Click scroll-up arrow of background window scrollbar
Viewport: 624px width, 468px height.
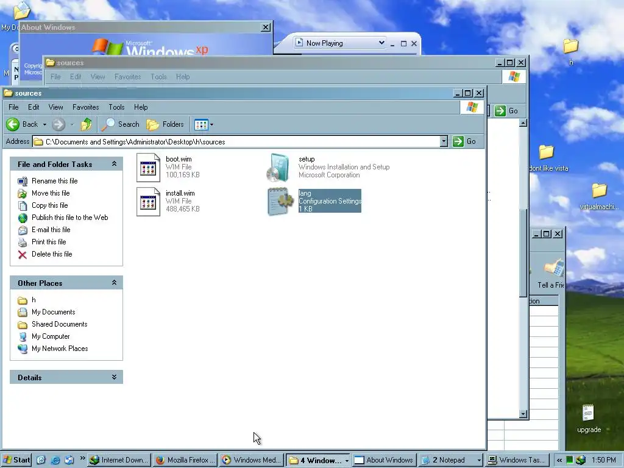[x=523, y=123]
